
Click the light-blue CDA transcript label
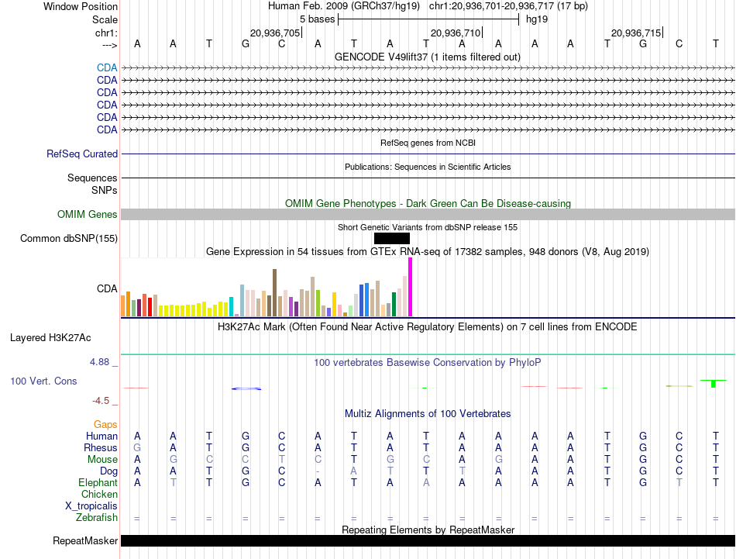pos(107,67)
